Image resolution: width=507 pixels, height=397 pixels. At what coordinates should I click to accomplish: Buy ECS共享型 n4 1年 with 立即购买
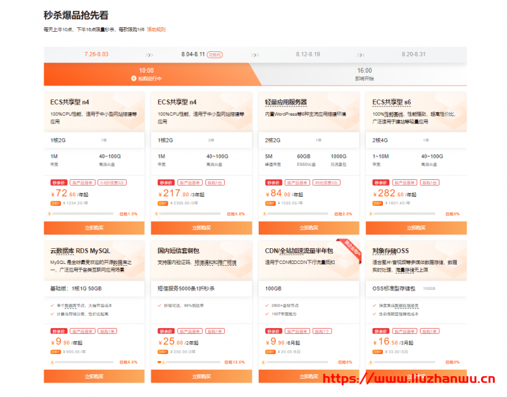point(94,227)
